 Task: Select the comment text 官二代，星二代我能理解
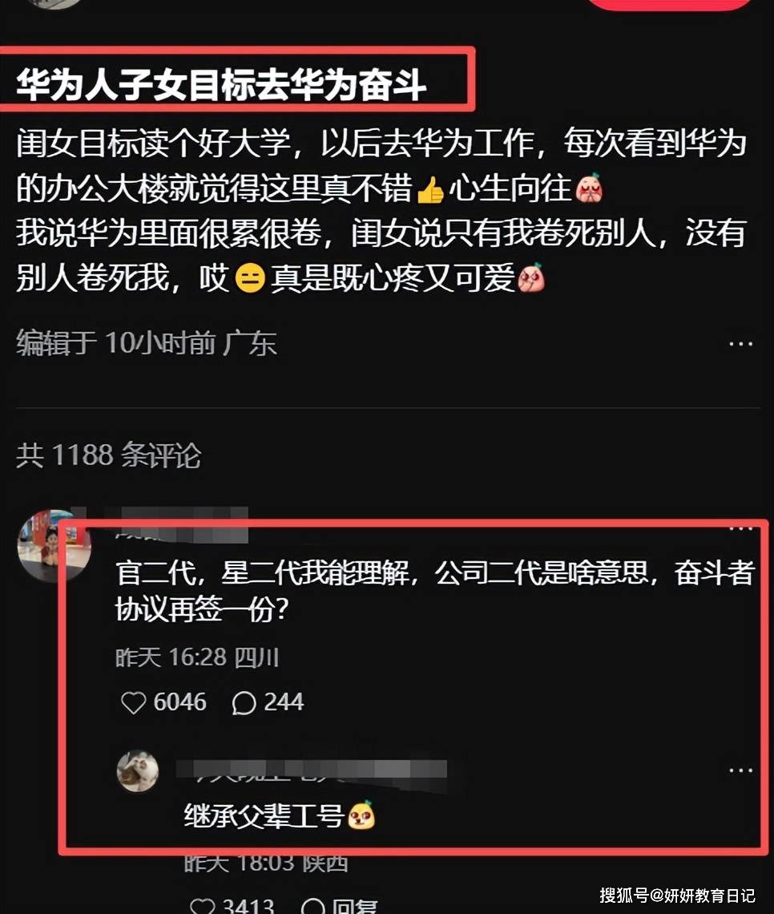tap(264, 573)
